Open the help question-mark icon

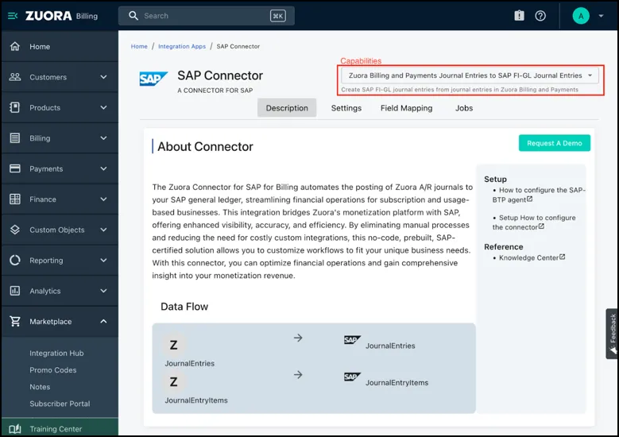point(540,16)
